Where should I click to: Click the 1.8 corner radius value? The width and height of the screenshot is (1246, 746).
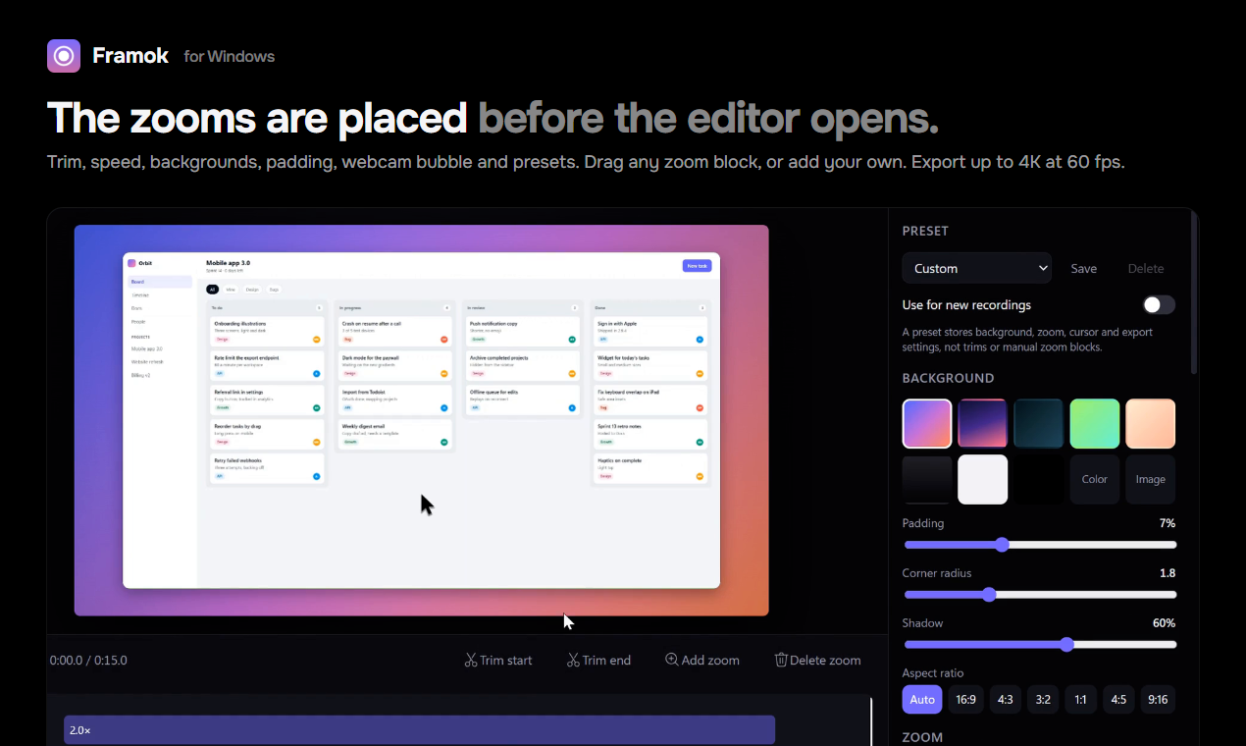click(1167, 573)
